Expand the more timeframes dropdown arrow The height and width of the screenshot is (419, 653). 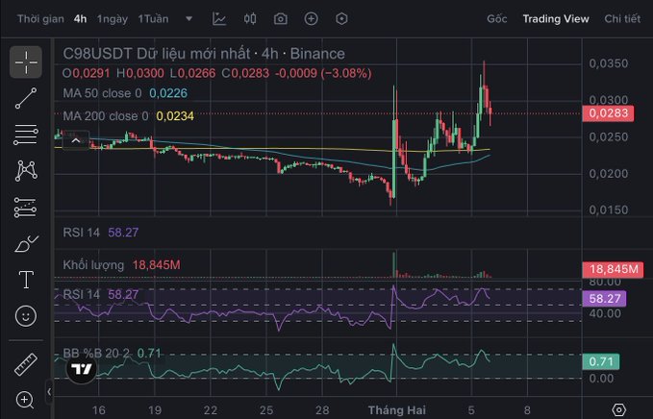pos(188,18)
